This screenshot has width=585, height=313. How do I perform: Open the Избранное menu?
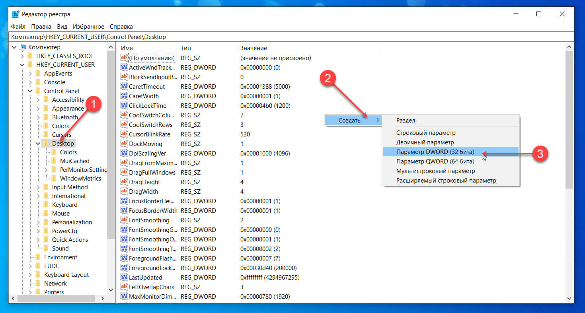(x=88, y=27)
